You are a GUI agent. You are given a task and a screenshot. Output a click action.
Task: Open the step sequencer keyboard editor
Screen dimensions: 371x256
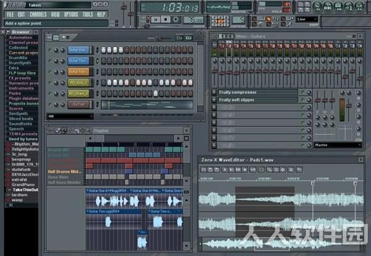(189, 38)
